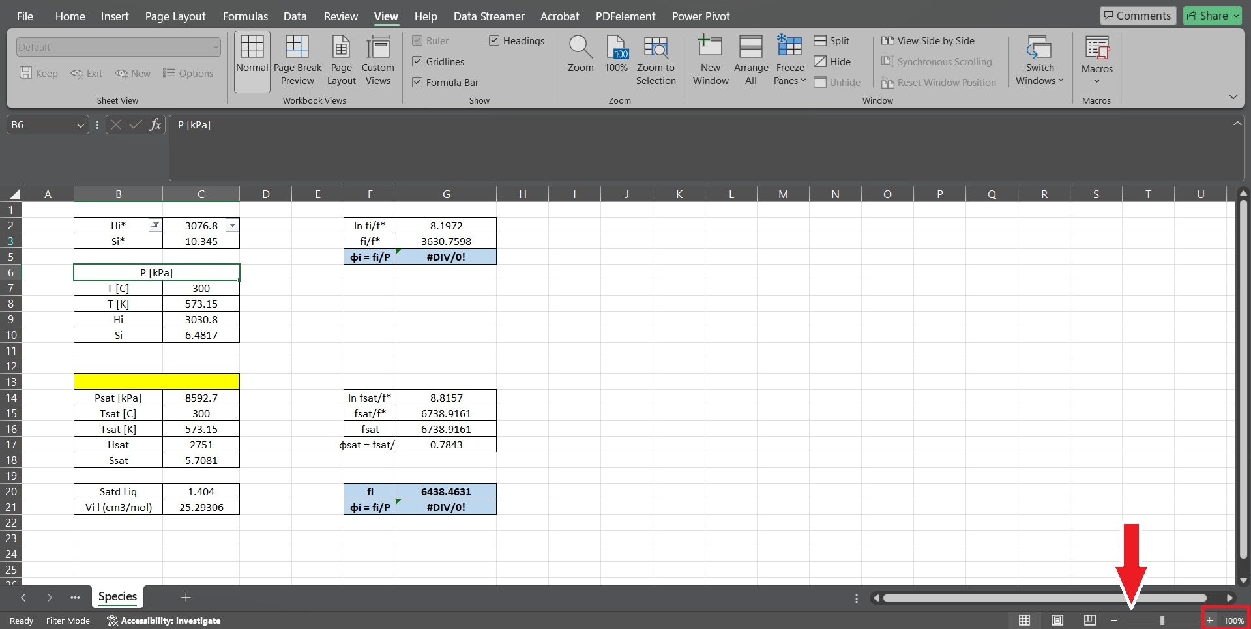Open the Power Pivot tab
1251x629 pixels.
tap(701, 16)
